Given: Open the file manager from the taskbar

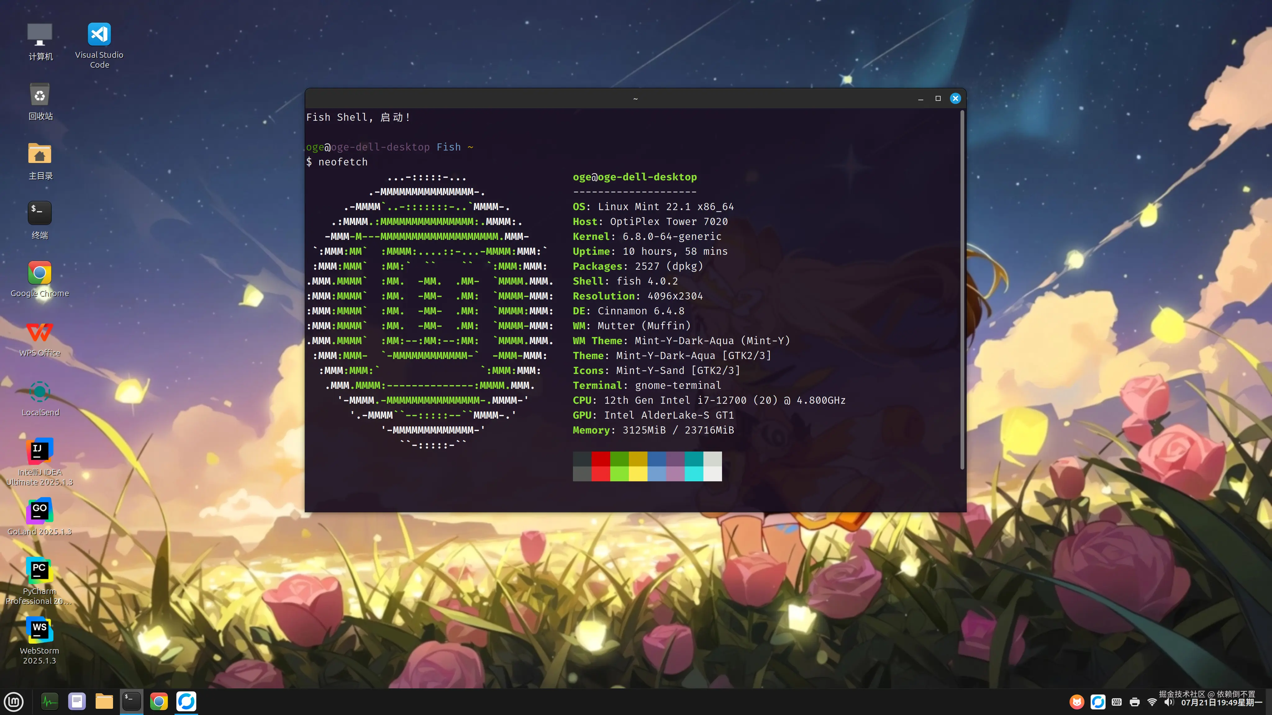Looking at the screenshot, I should 104,701.
